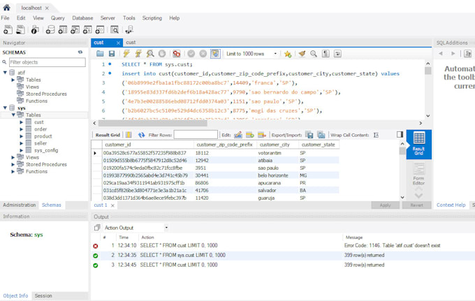Click Filter Rows input field
Image resolution: width=475 pixels, height=301 pixels.
196,135
